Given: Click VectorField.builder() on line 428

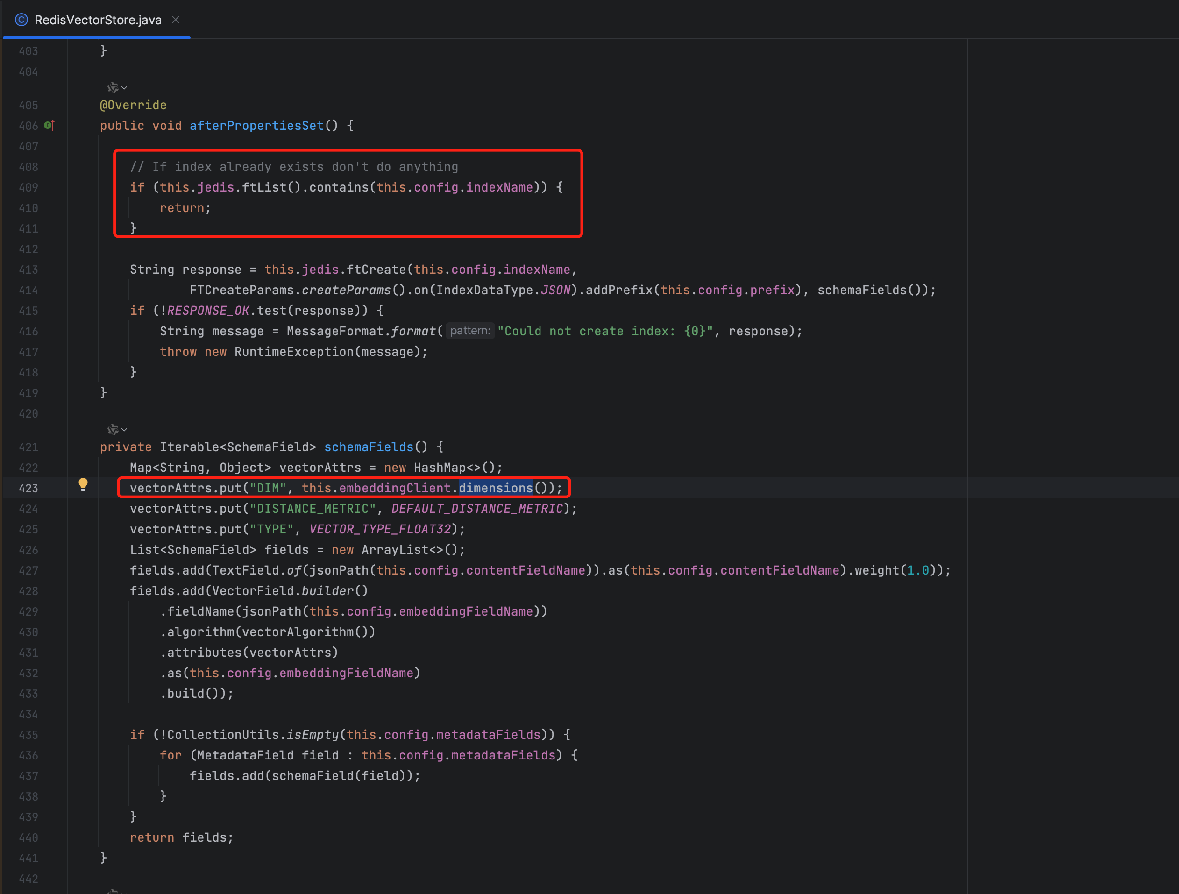Looking at the screenshot, I should pyautogui.click(x=290, y=591).
